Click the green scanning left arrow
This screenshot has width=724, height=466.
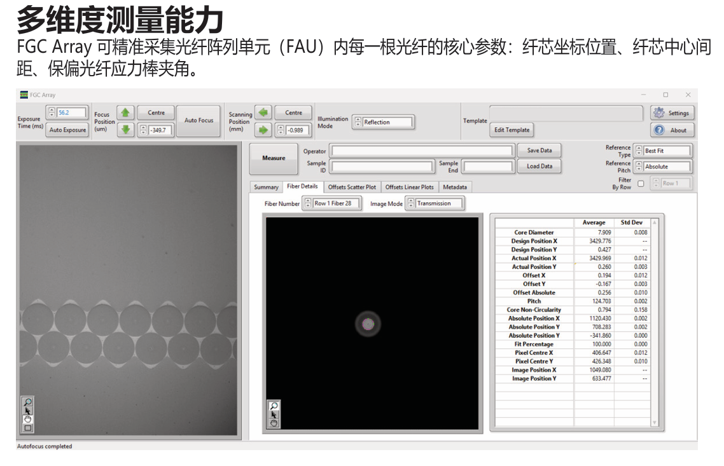263,112
